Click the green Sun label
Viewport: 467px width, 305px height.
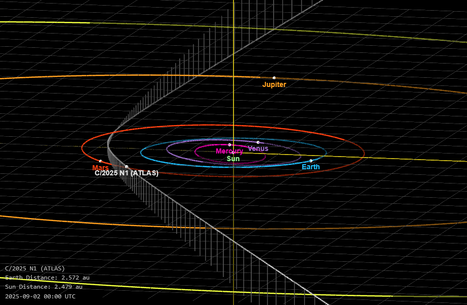tap(233, 159)
